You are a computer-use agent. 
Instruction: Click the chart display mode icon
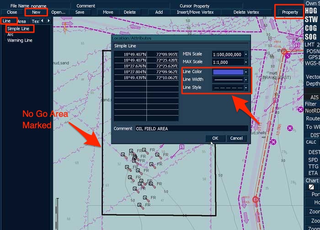[311, 188]
